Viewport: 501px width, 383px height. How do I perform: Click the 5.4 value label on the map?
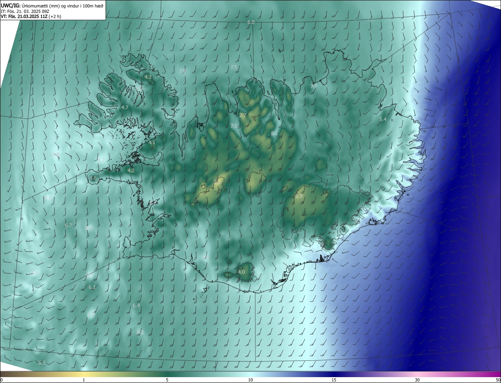click(x=383, y=119)
